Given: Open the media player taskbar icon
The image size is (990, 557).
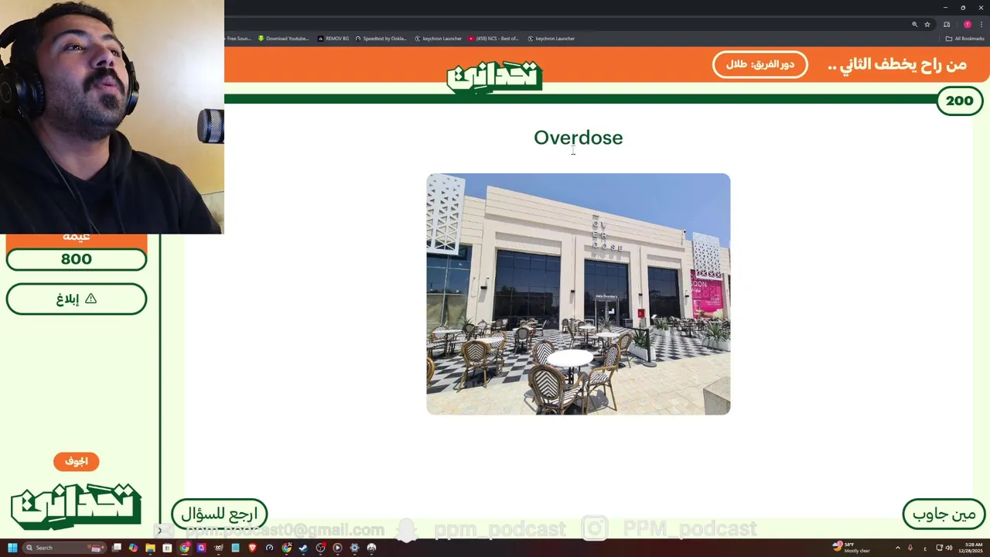Looking at the screenshot, I should [337, 548].
